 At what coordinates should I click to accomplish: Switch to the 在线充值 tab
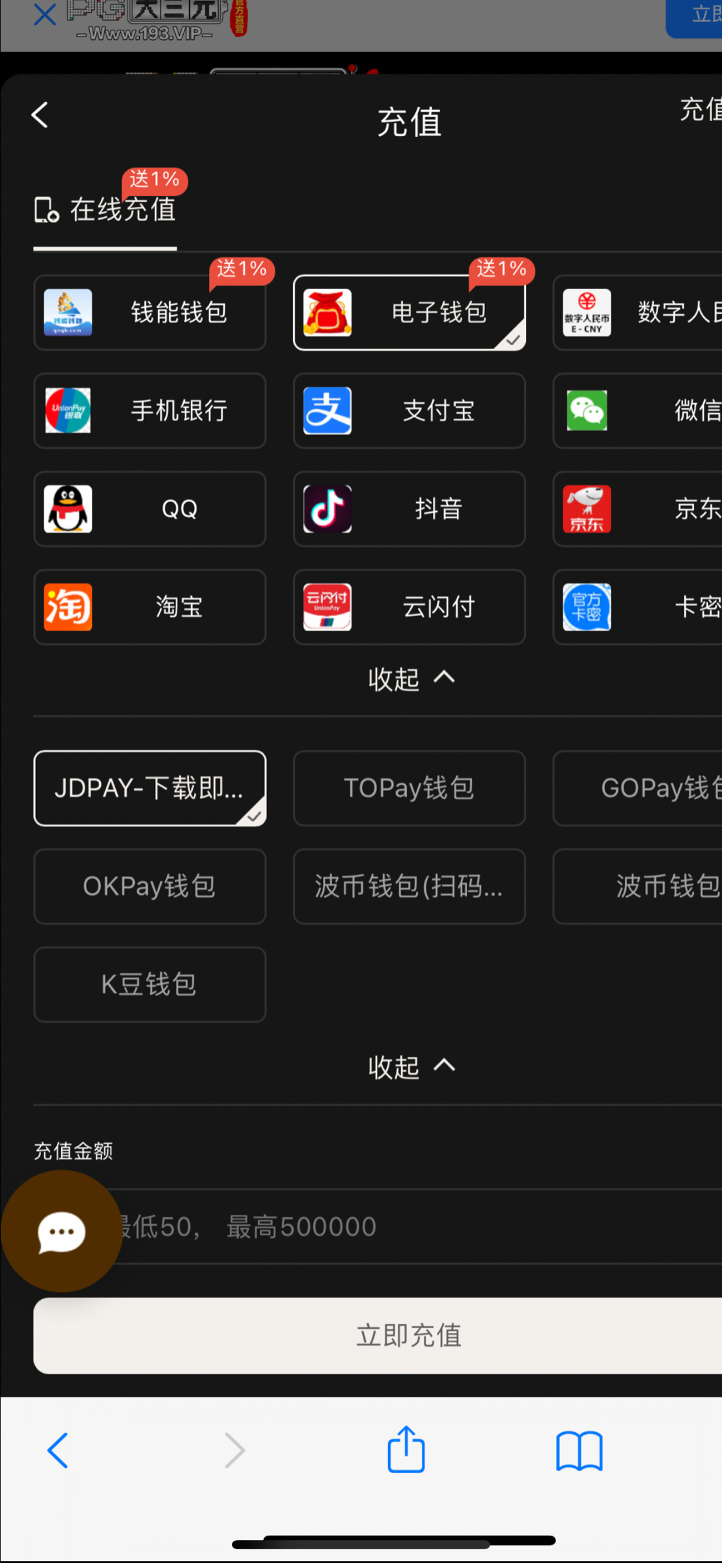[x=105, y=210]
